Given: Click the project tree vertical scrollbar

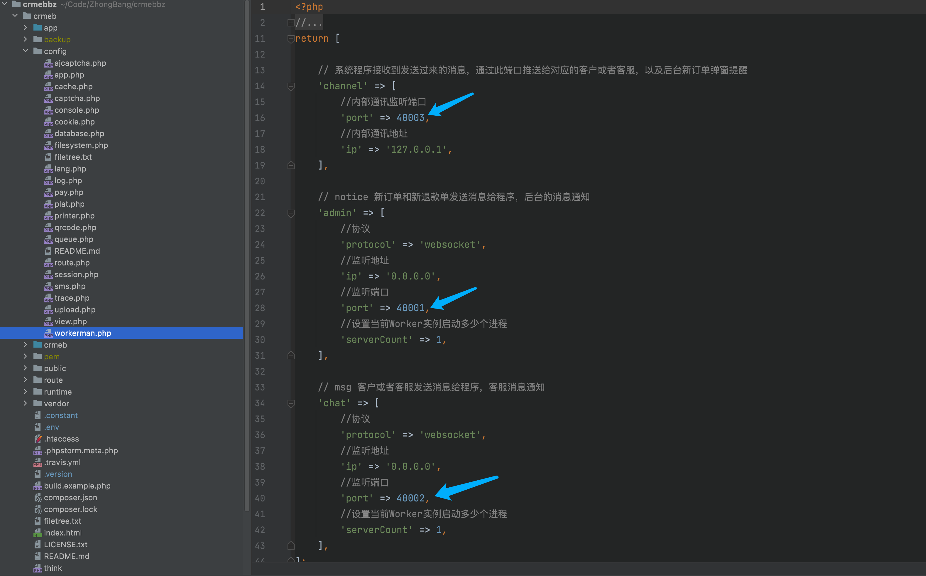Looking at the screenshot, I should click(x=247, y=255).
